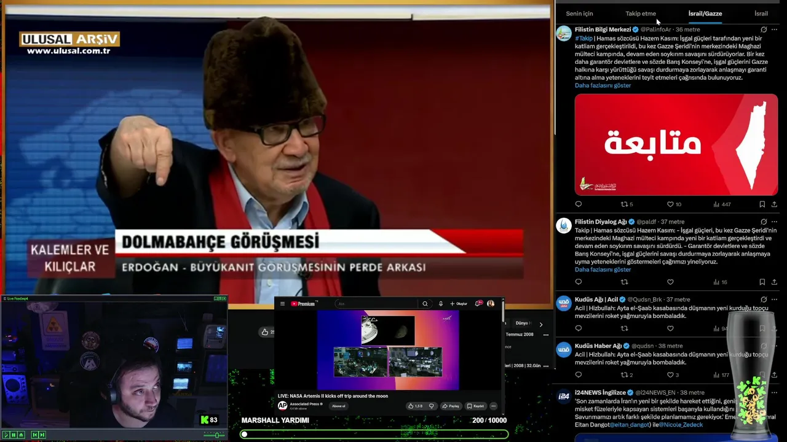Click next arrow on YouTube chips row

(541, 324)
